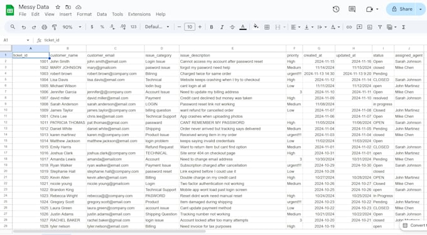Star the Messy Data document
This screenshot has width=427, height=235.
click(58, 7)
